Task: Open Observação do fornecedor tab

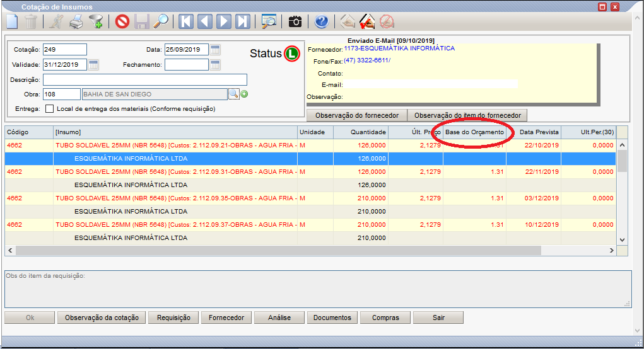Action: (357, 116)
